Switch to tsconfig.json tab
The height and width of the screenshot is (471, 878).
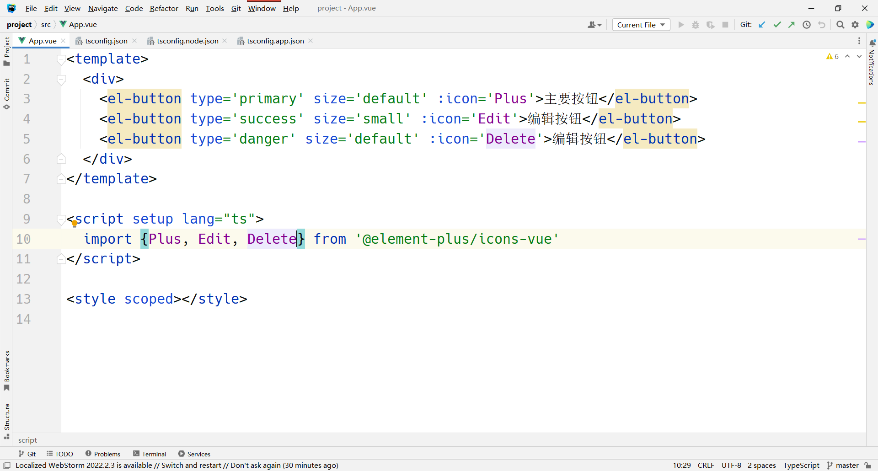point(106,41)
